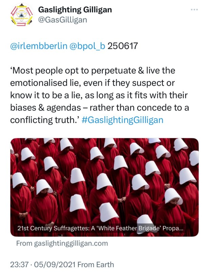Open the @GasGilligan handle
209x275 pixels.
click(62, 20)
